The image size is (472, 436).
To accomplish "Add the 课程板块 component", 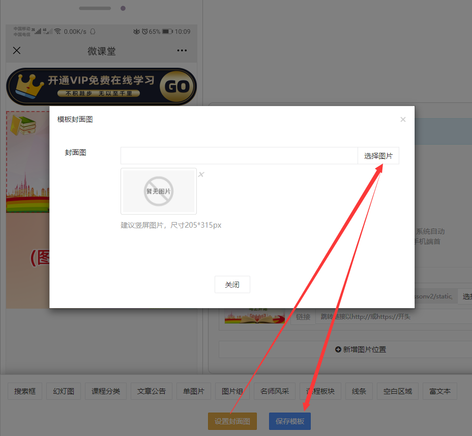I will tap(320, 391).
